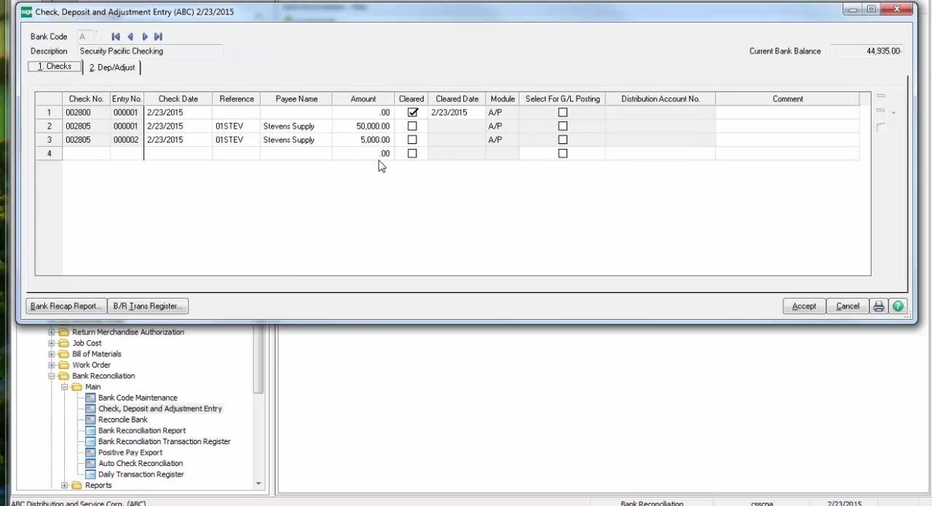932x506 pixels.
Task: Click the Check No. column header
Action: 86,99
